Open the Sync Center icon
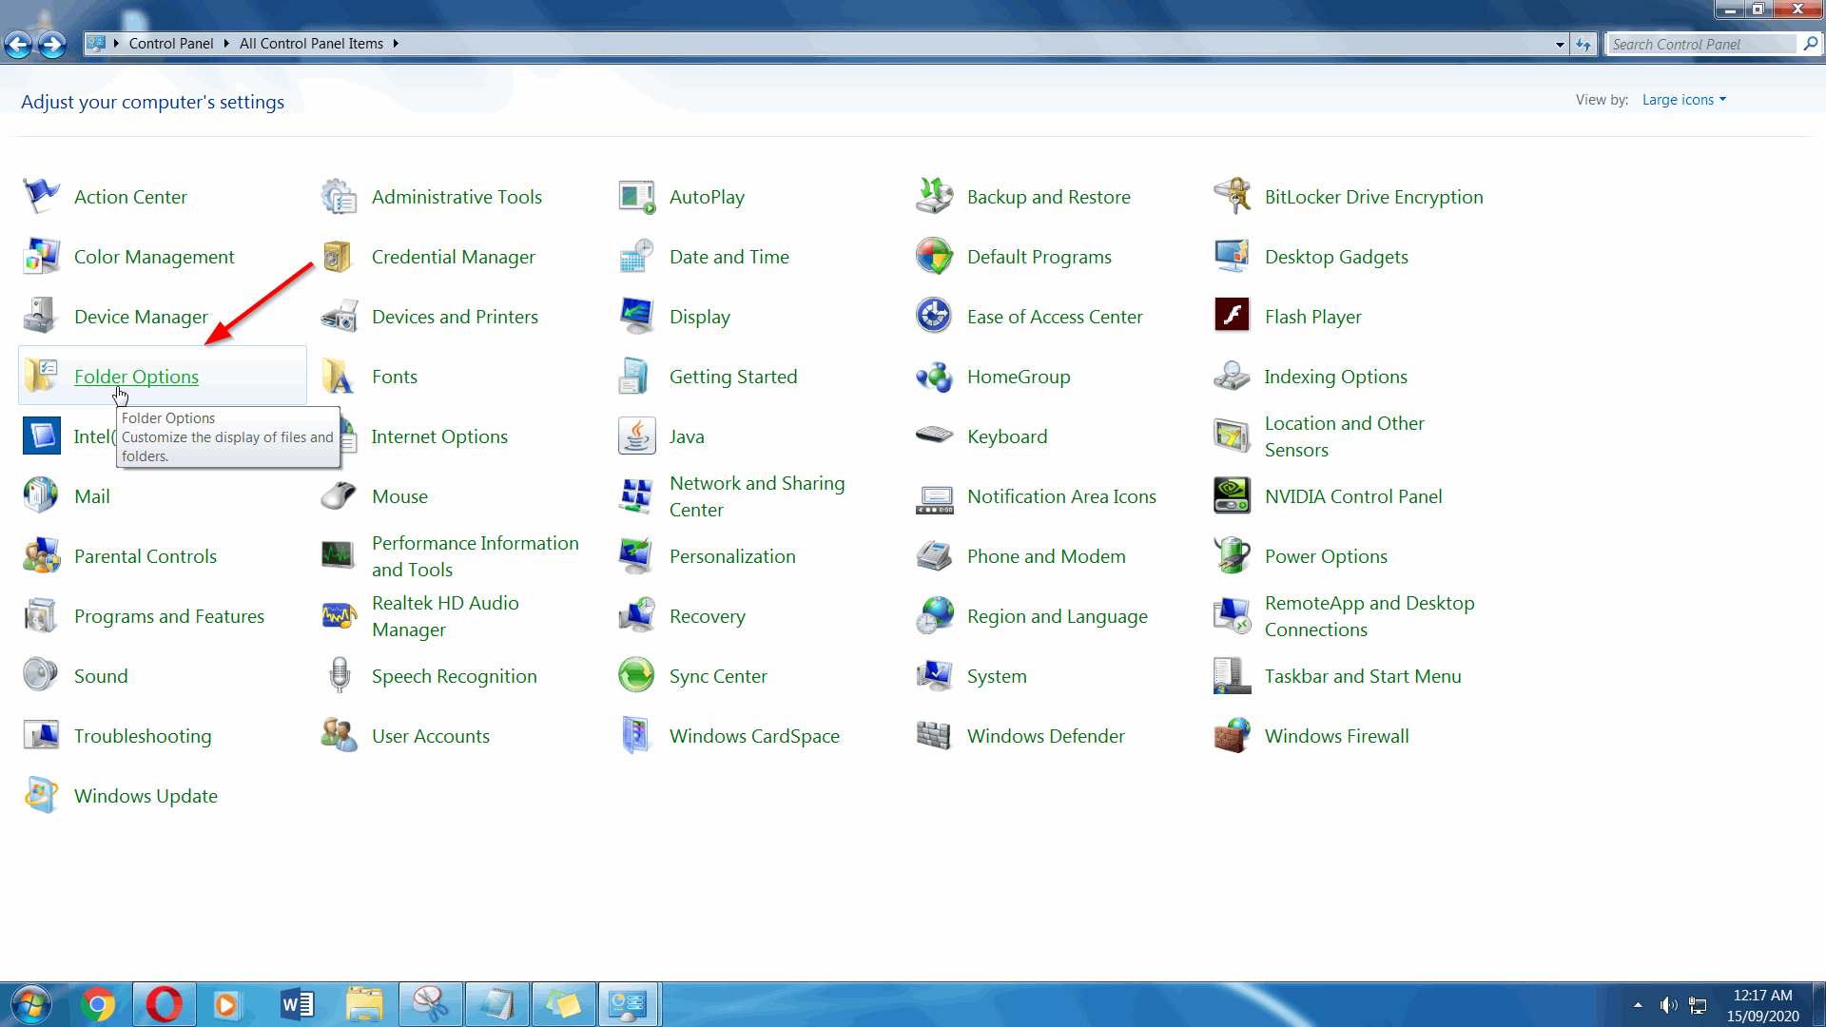 [636, 676]
